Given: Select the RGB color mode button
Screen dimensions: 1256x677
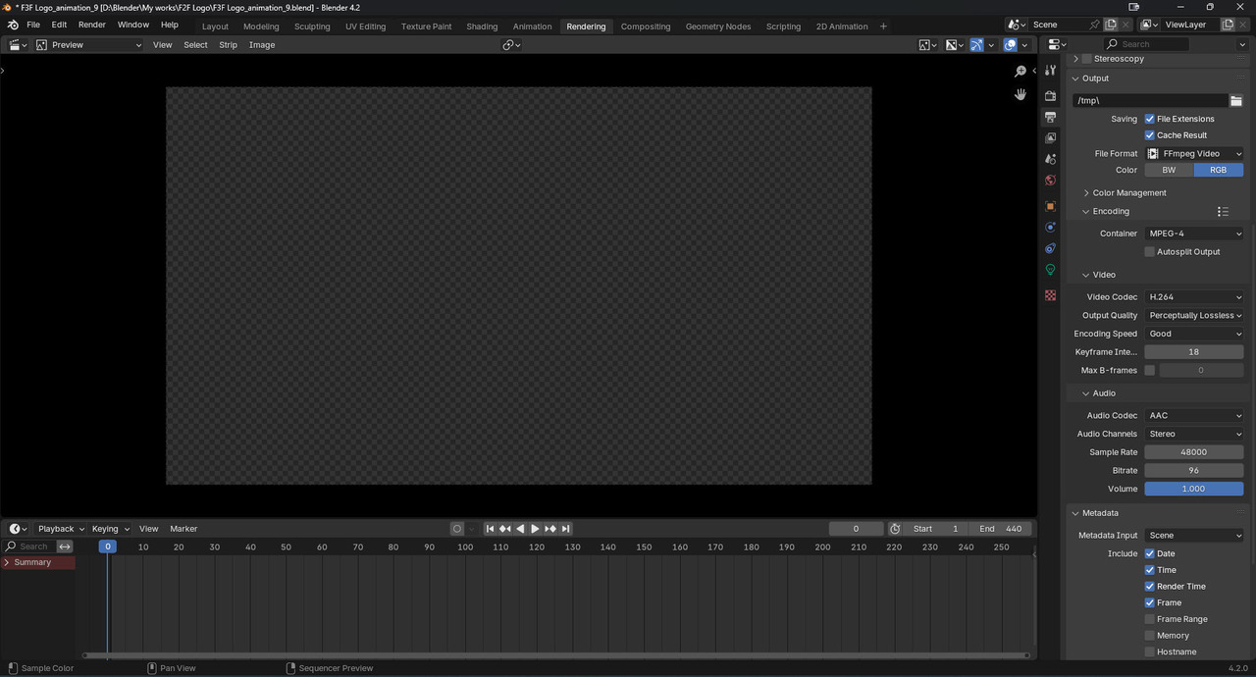Looking at the screenshot, I should click(1218, 170).
